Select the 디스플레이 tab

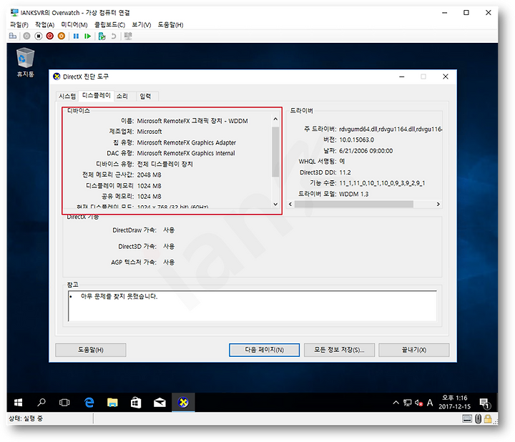pos(97,96)
